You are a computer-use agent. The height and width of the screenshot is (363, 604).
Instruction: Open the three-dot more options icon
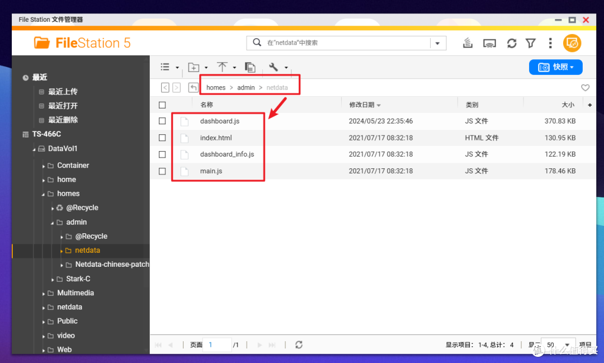550,43
